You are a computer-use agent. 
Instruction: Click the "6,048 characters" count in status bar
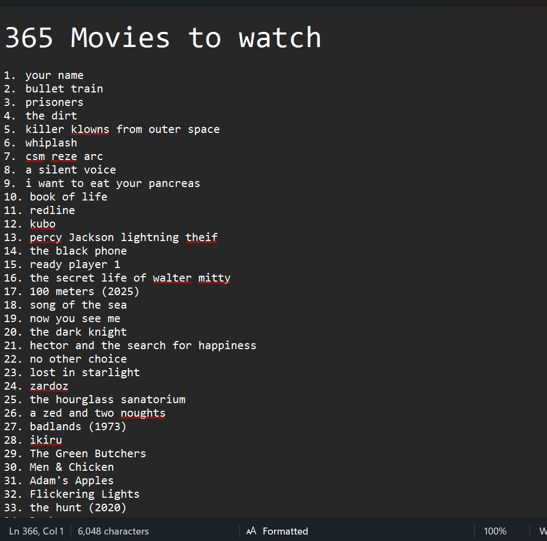114,531
